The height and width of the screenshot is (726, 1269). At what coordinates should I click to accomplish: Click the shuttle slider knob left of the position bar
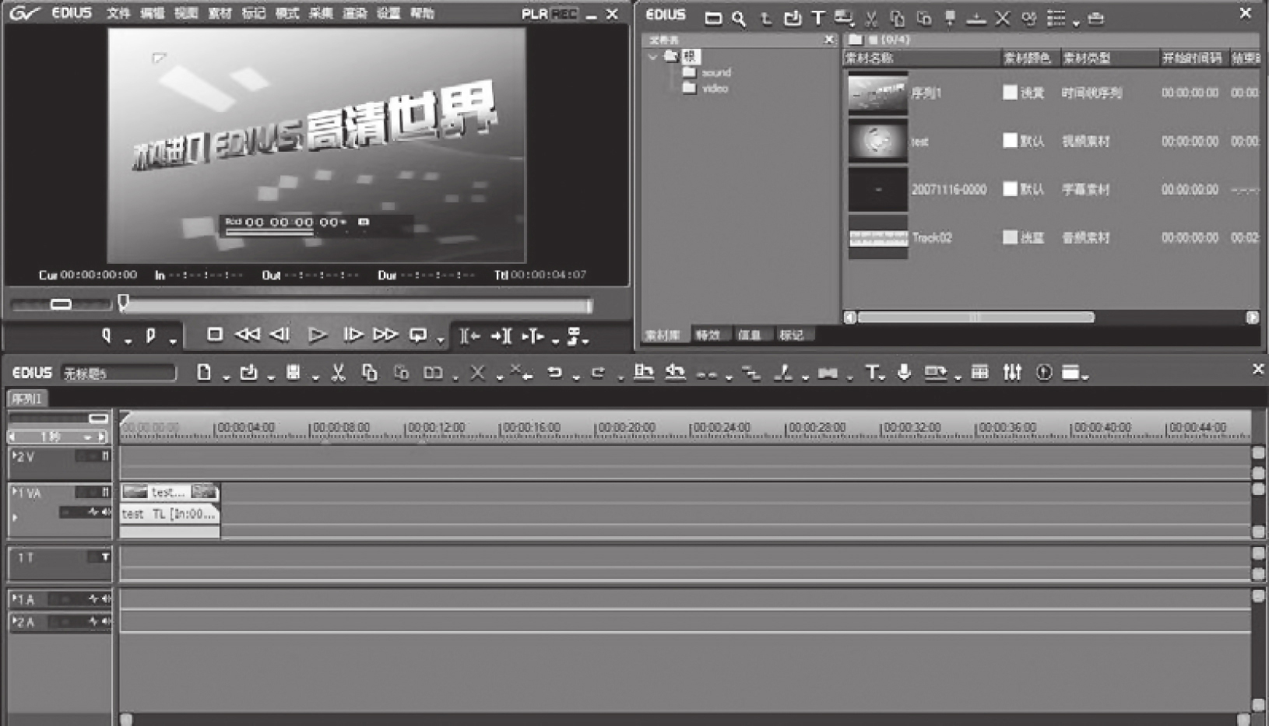[61, 304]
